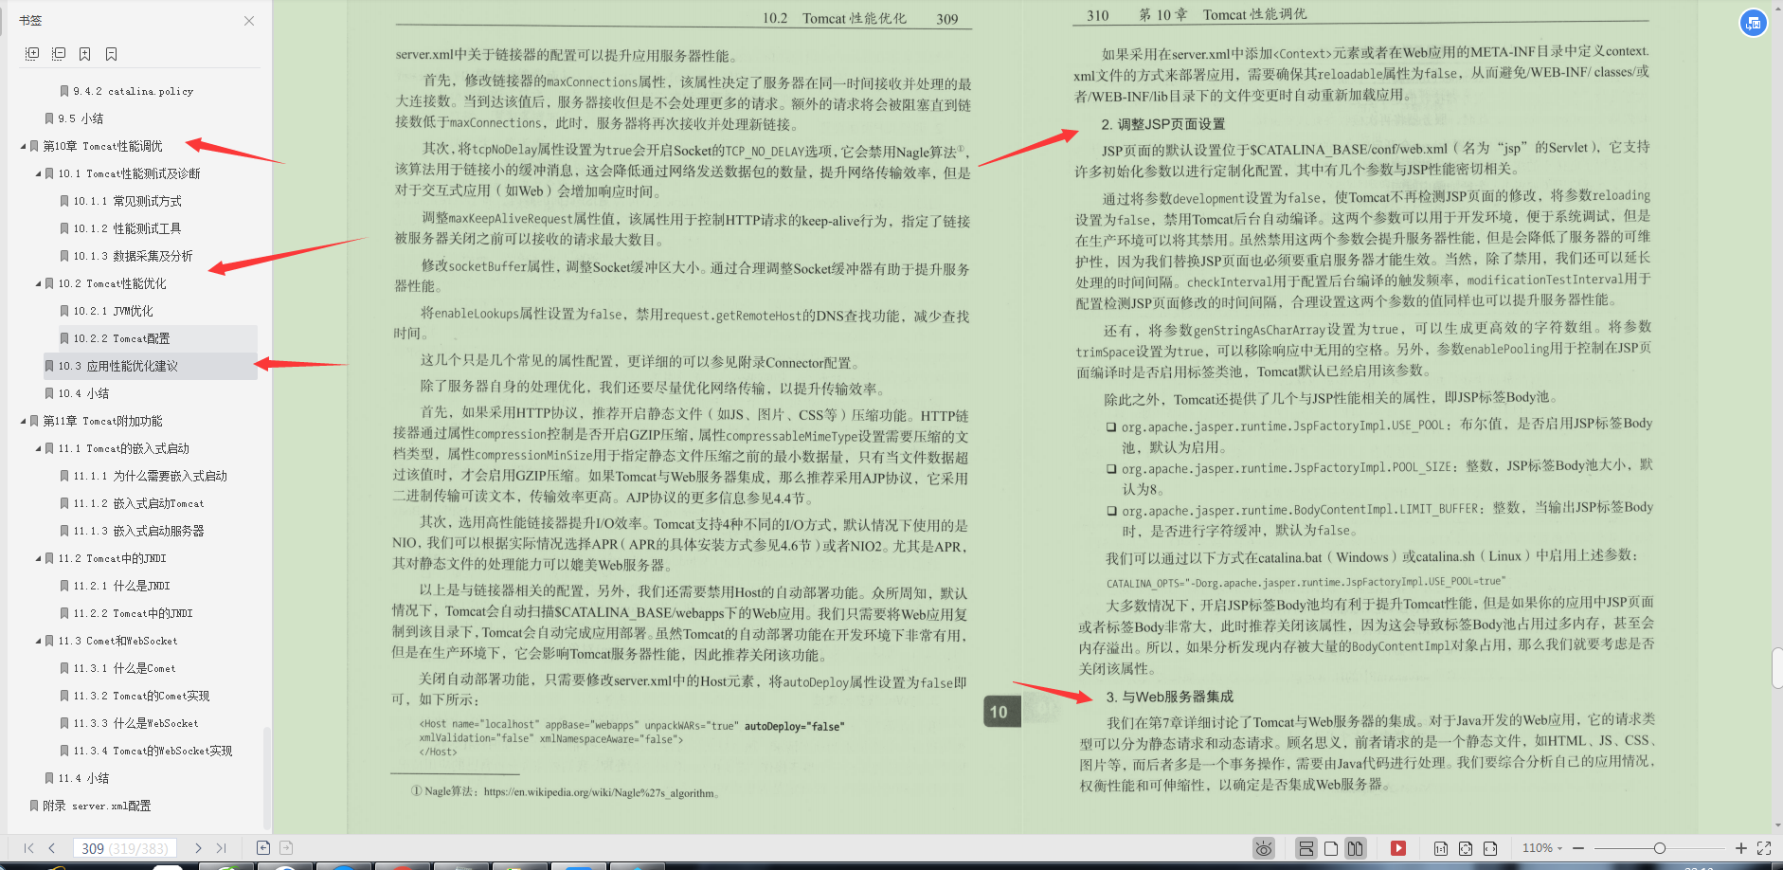
Task: Collapse the 第10章 Tomcat性能调优 chapter
Action: pyautogui.click(x=24, y=146)
